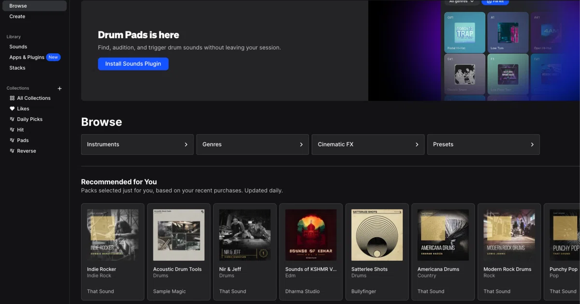Screen dimensions: 580x304
Task: Click "Indie Rock" genre under Indie Rocker
Action: pyautogui.click(x=99, y=276)
